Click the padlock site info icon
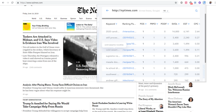The image size is (216, 112). (x=18, y=2)
